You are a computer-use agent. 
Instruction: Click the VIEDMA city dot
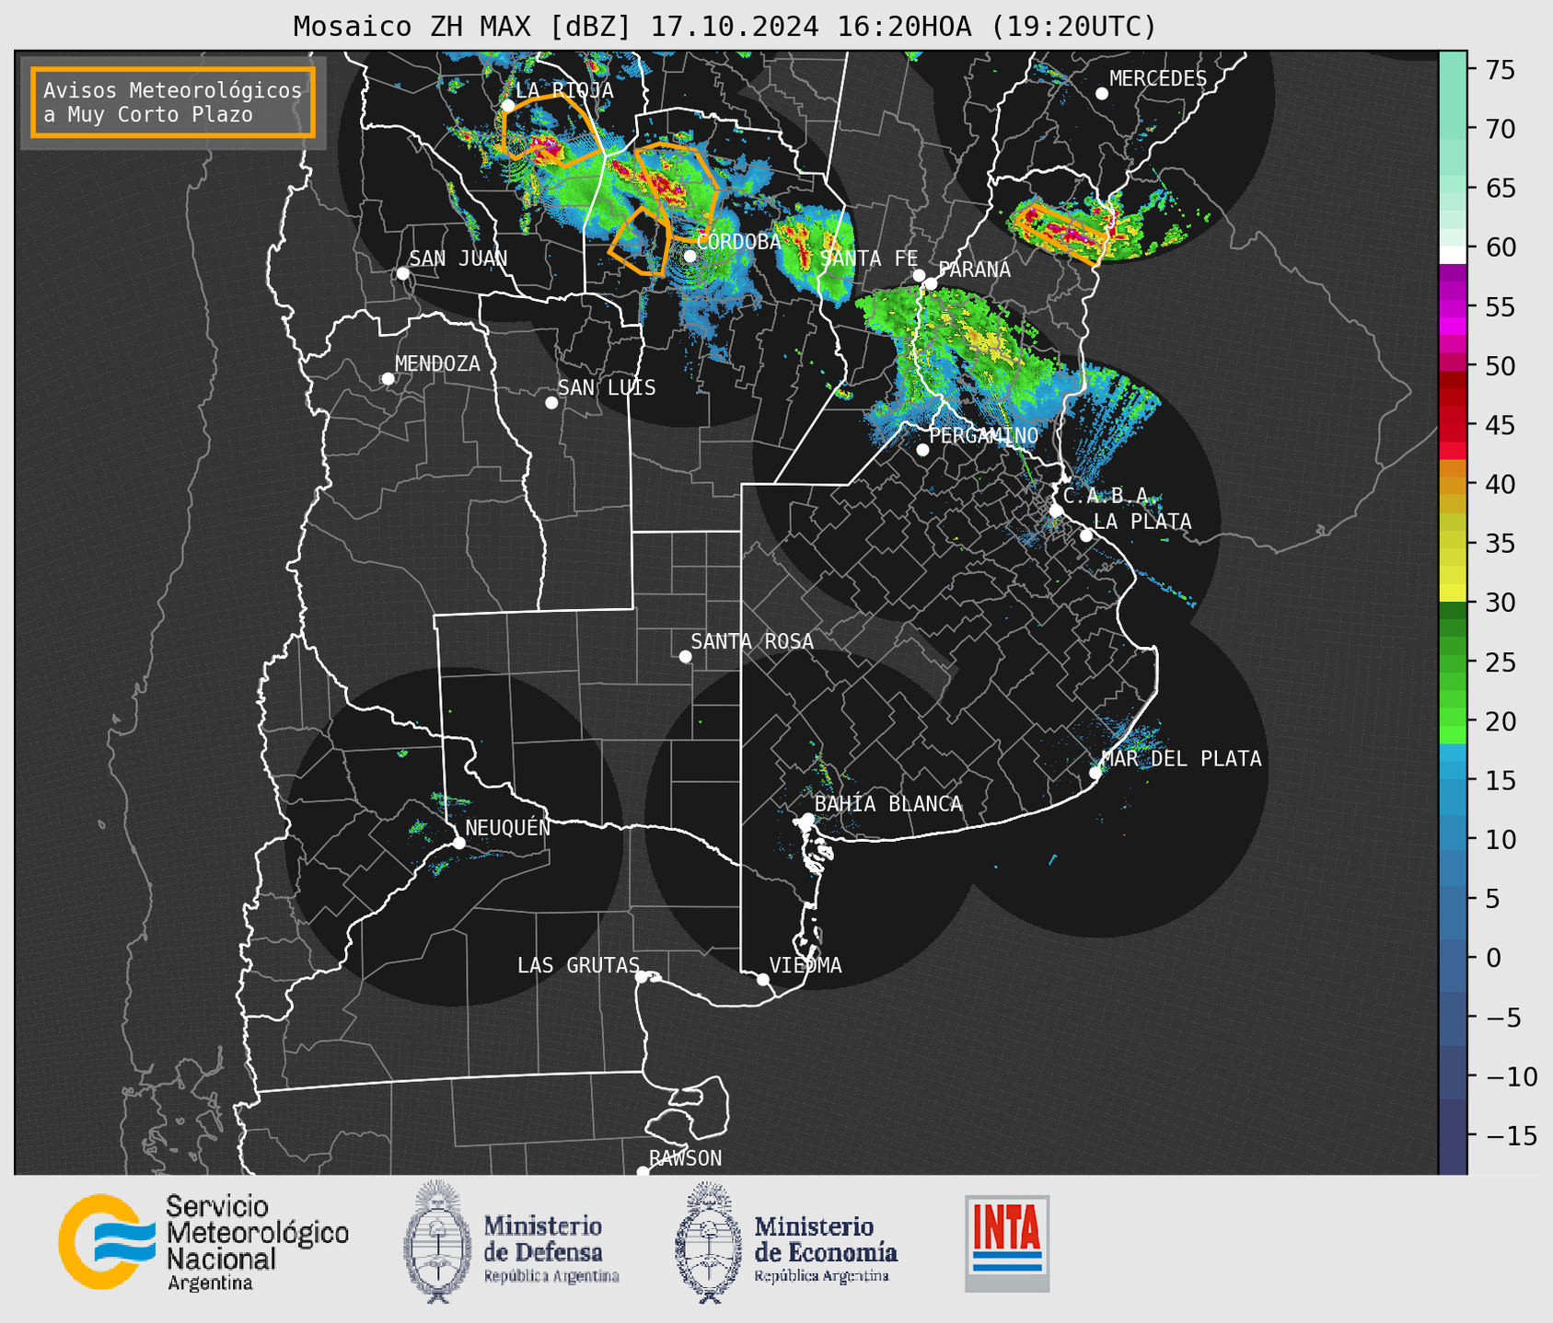coord(763,979)
